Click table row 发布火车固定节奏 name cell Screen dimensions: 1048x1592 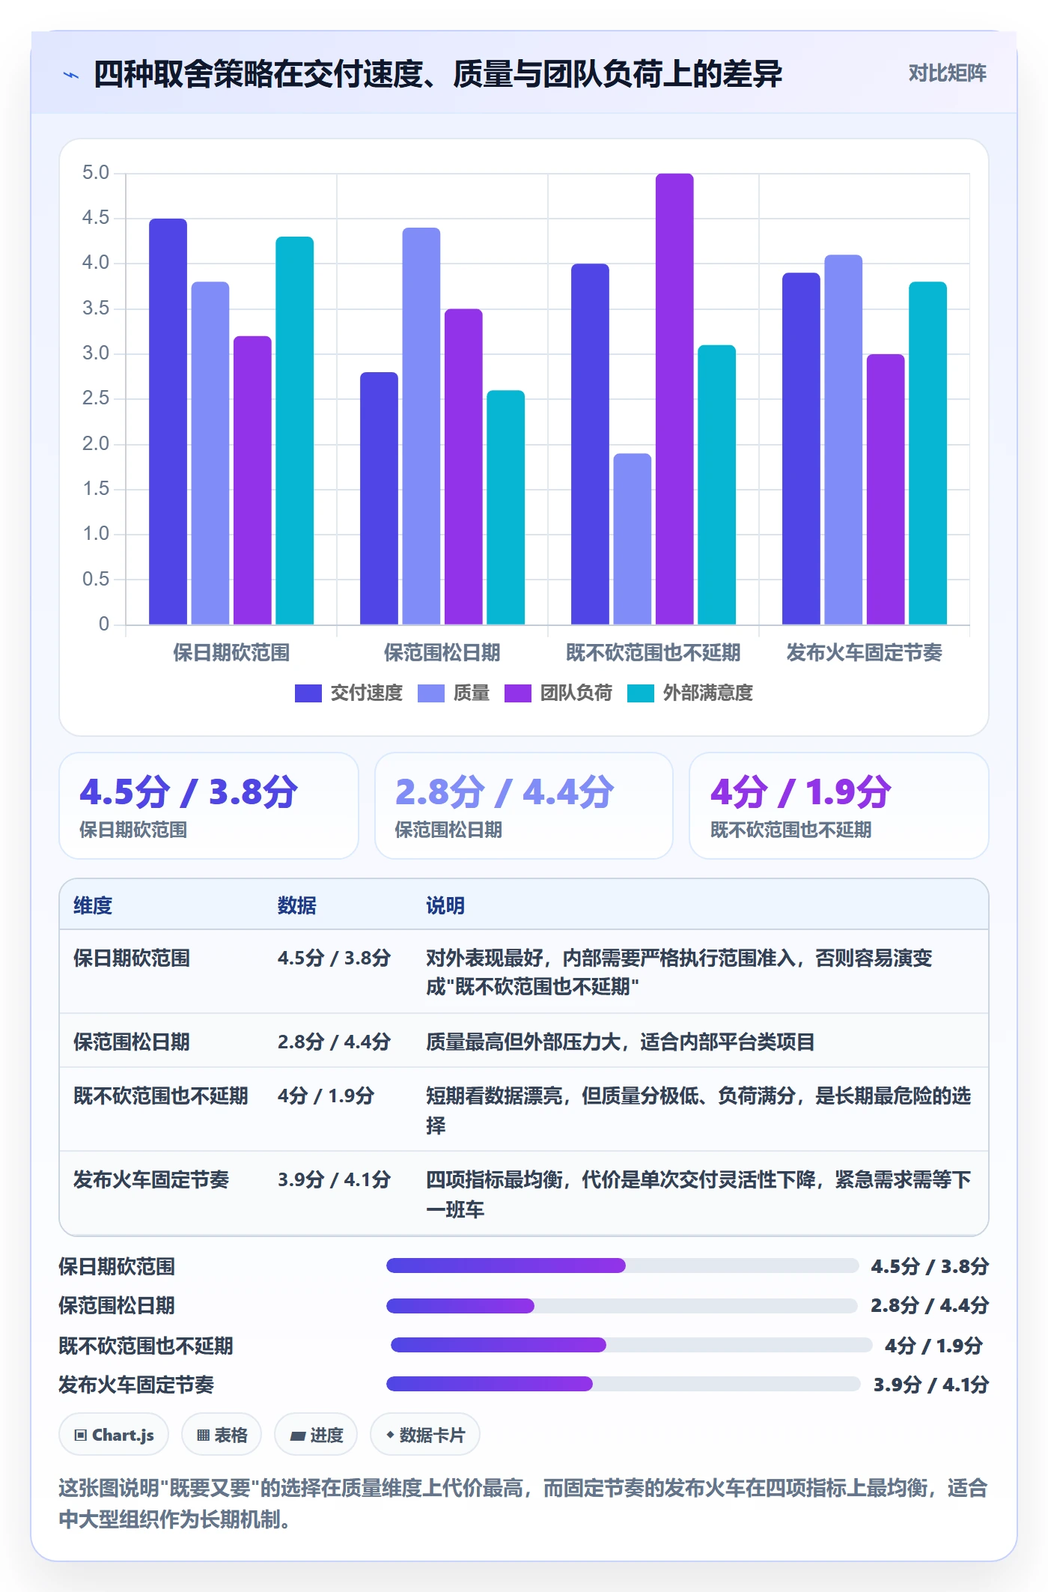pos(151,1180)
